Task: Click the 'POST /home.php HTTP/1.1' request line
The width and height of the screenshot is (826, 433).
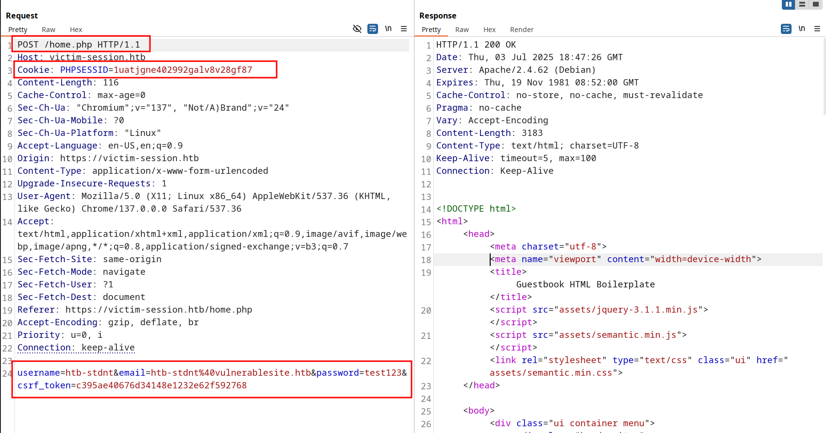Action: point(79,45)
